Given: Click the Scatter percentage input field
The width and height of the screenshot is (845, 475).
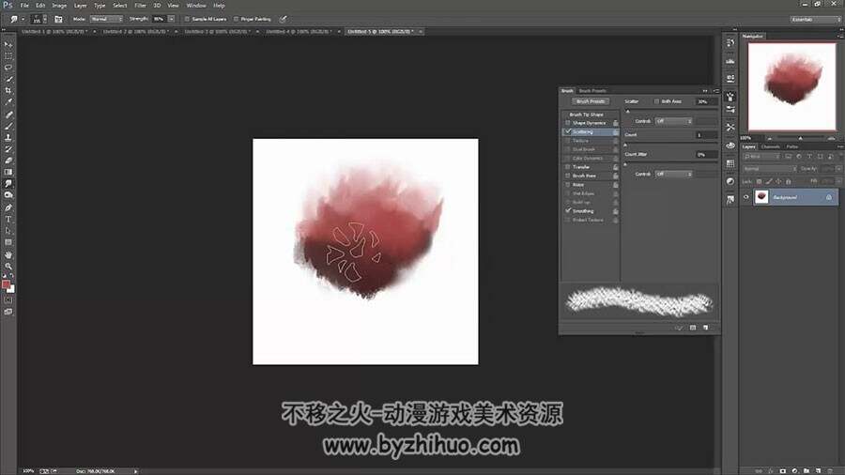Looking at the screenshot, I should [x=706, y=101].
